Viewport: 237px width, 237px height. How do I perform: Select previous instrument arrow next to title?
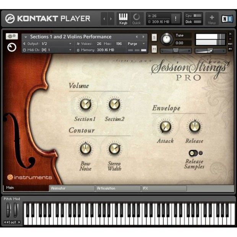[136, 37]
